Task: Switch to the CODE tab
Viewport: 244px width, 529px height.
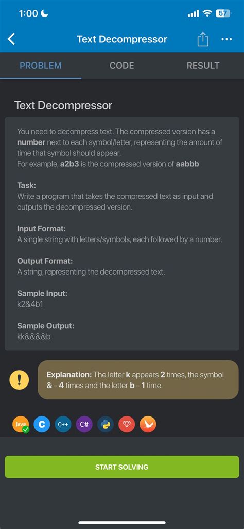Action: pos(122,66)
